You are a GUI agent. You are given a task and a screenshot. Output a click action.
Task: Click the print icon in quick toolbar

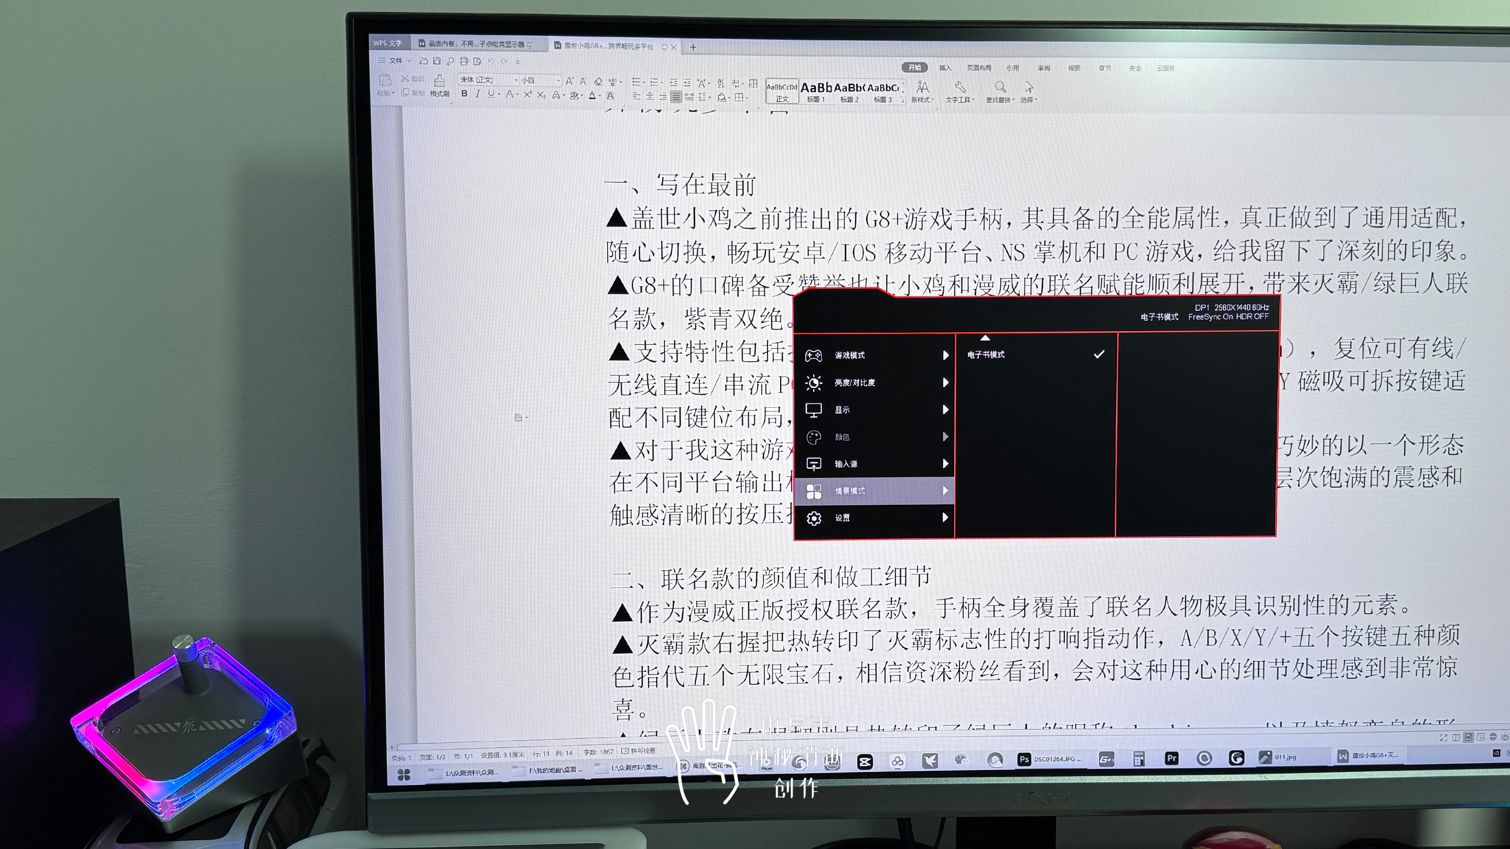tap(463, 61)
